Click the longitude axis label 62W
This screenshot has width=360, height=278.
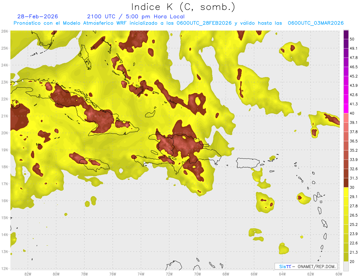click(310, 274)
